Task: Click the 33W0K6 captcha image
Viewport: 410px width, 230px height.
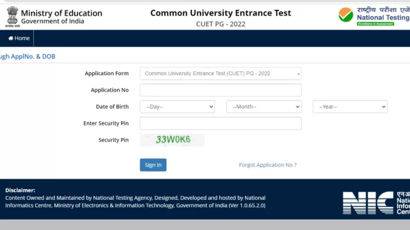Action: coord(172,140)
